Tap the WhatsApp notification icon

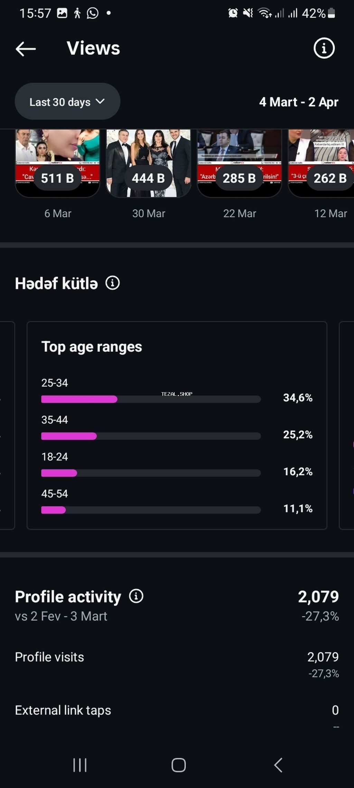point(93,14)
